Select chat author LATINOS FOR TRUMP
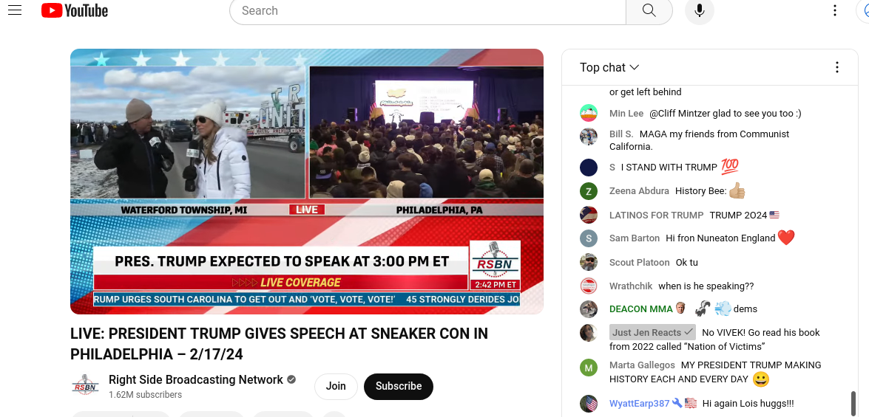Image resolution: width=869 pixels, height=417 pixels. (x=656, y=215)
